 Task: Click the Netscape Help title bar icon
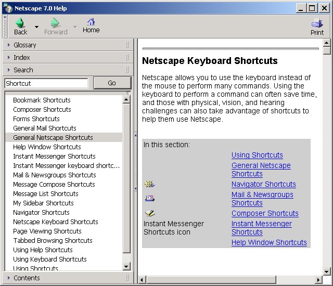(7, 8)
